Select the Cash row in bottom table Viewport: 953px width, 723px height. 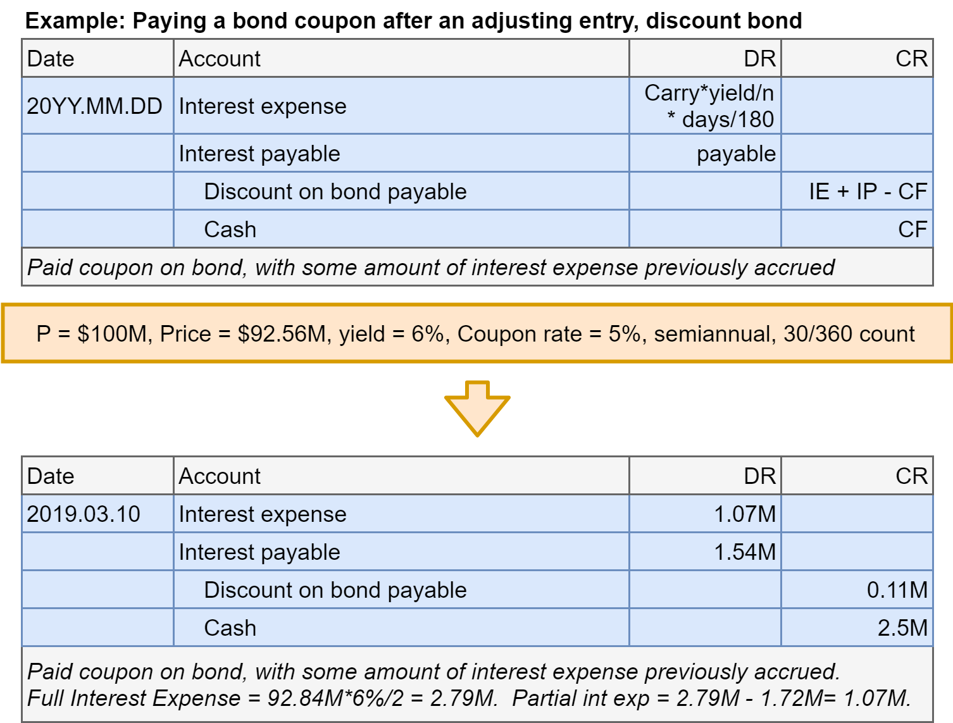click(230, 627)
